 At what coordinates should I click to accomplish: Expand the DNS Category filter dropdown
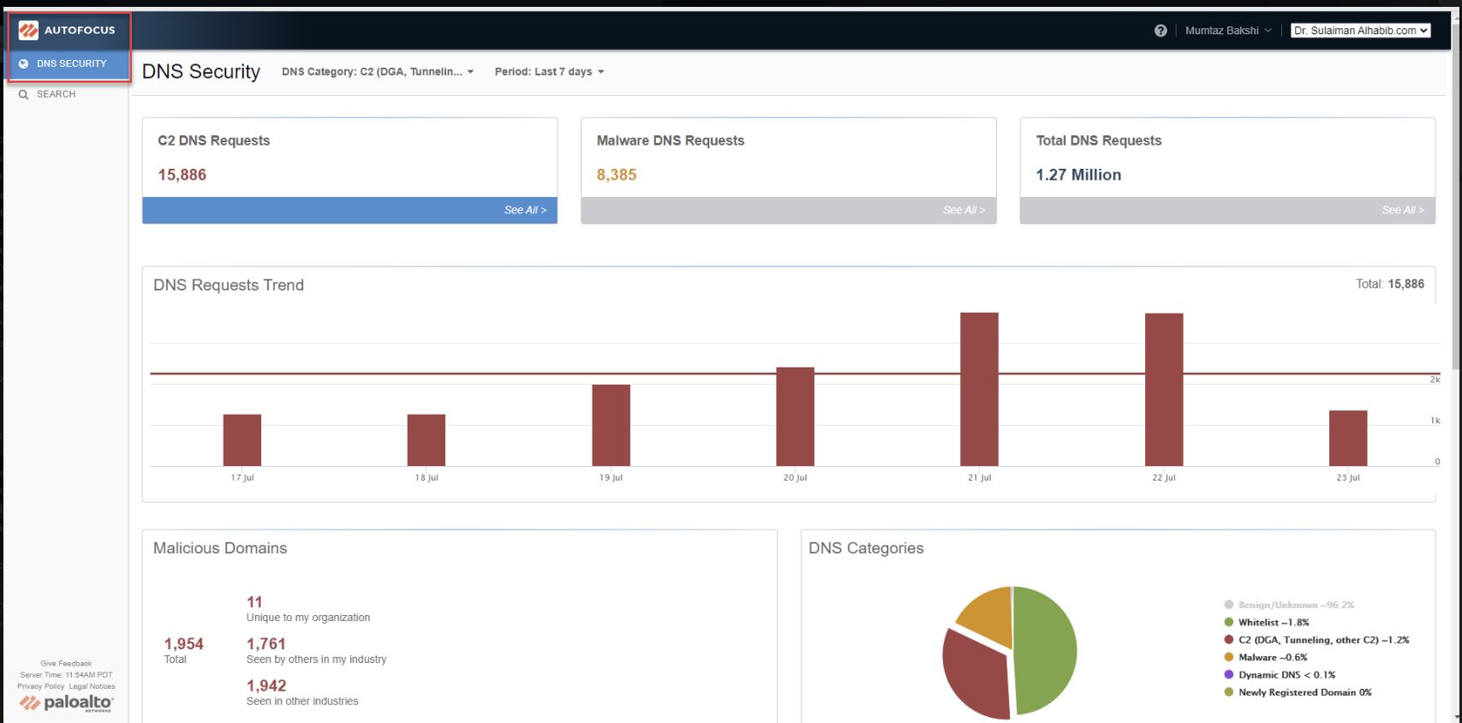tap(378, 72)
